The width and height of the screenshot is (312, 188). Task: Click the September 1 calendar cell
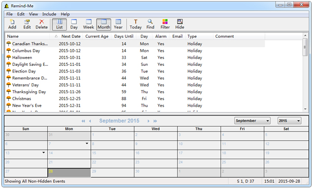(112, 136)
